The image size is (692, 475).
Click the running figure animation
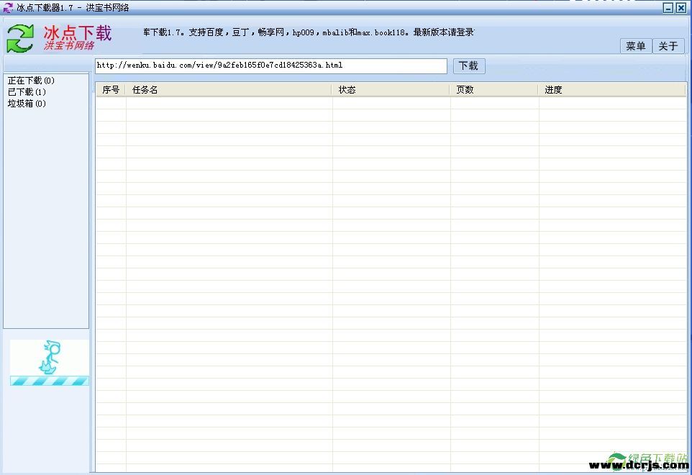(x=50, y=357)
